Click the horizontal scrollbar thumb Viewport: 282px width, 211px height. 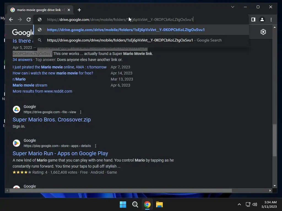tap(121, 191)
